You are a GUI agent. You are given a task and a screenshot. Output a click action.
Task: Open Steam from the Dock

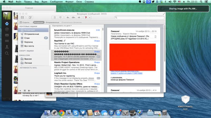tap(133, 113)
